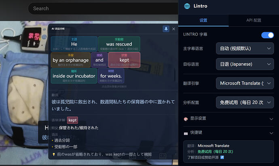Open the analysis config free trial dropdown

245,102
